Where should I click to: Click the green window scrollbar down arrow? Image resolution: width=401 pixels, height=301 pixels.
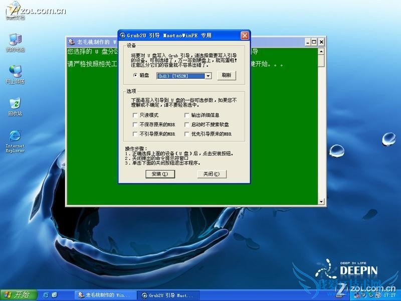(321, 202)
